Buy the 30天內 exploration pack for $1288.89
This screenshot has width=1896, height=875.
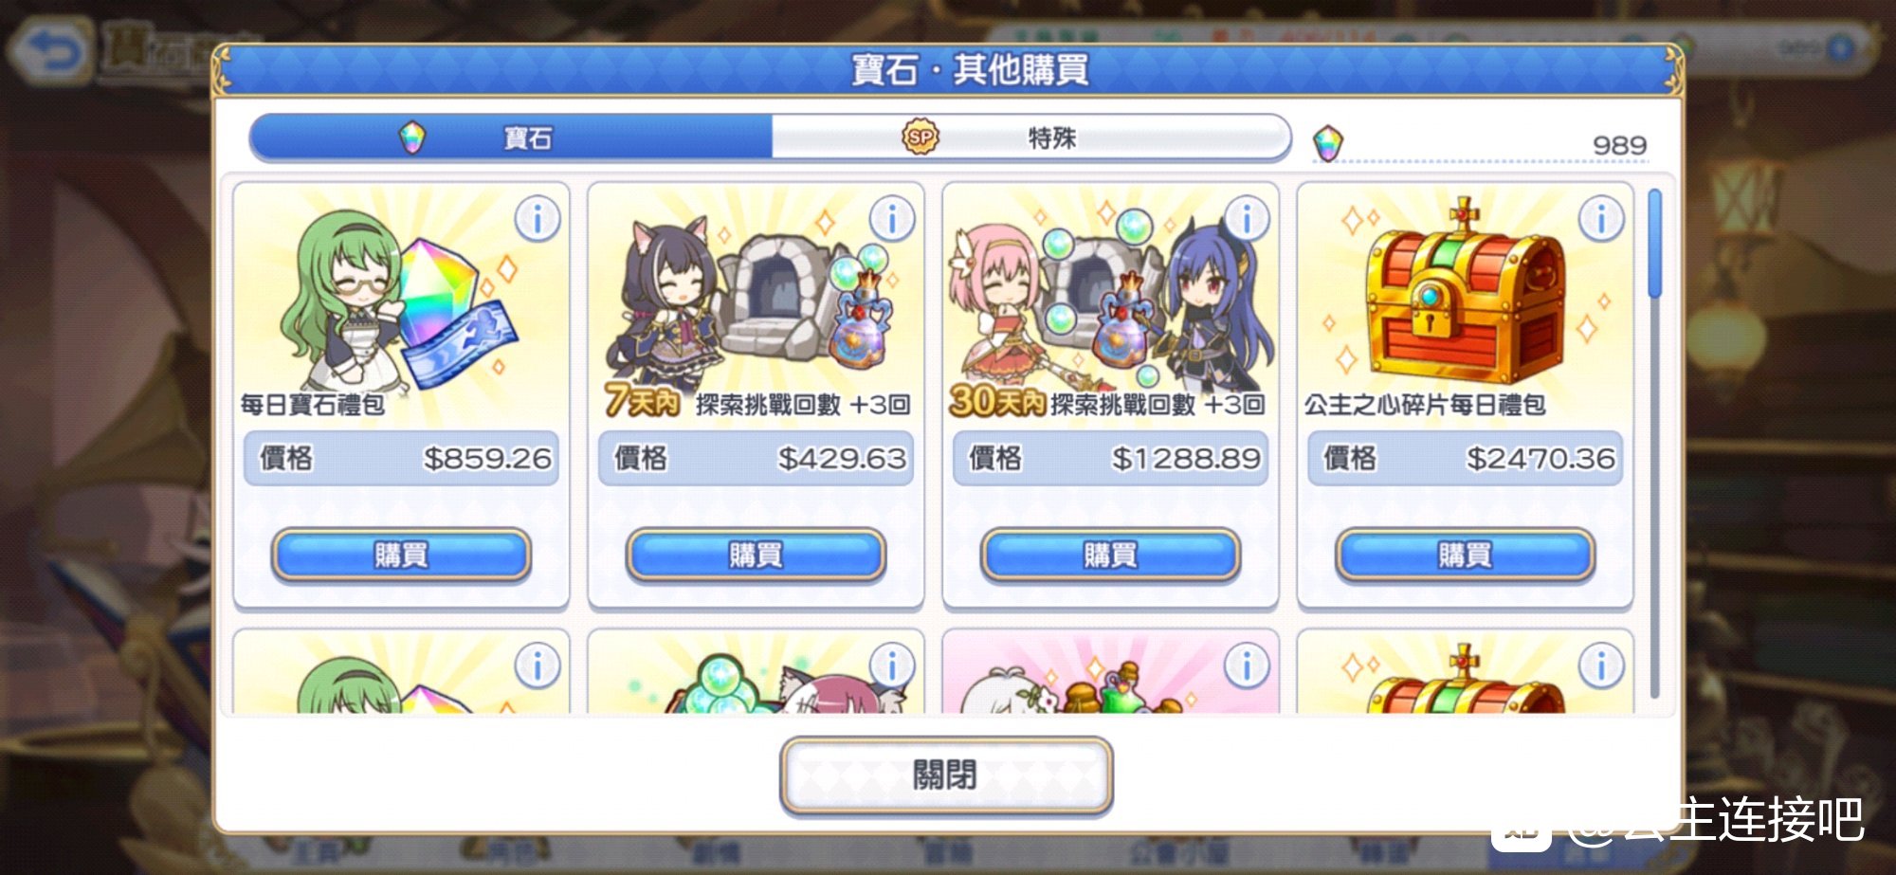click(1110, 555)
